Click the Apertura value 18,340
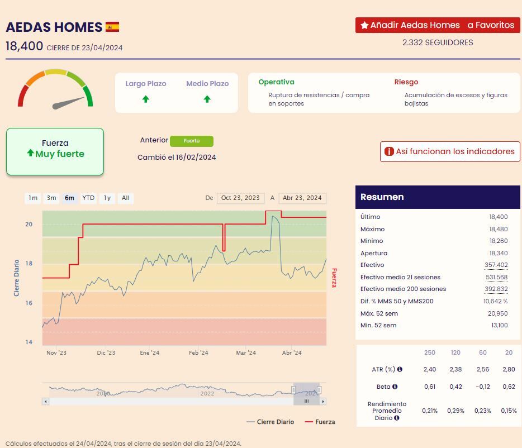 pyautogui.click(x=499, y=253)
